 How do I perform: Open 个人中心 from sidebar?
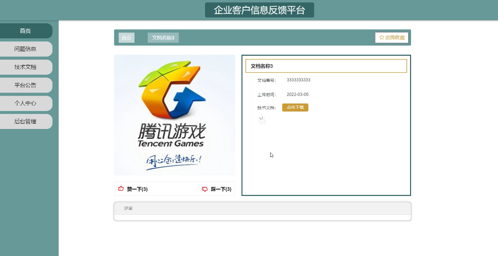coord(25,103)
